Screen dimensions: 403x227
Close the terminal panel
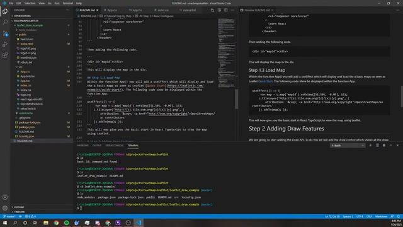(x=397, y=146)
